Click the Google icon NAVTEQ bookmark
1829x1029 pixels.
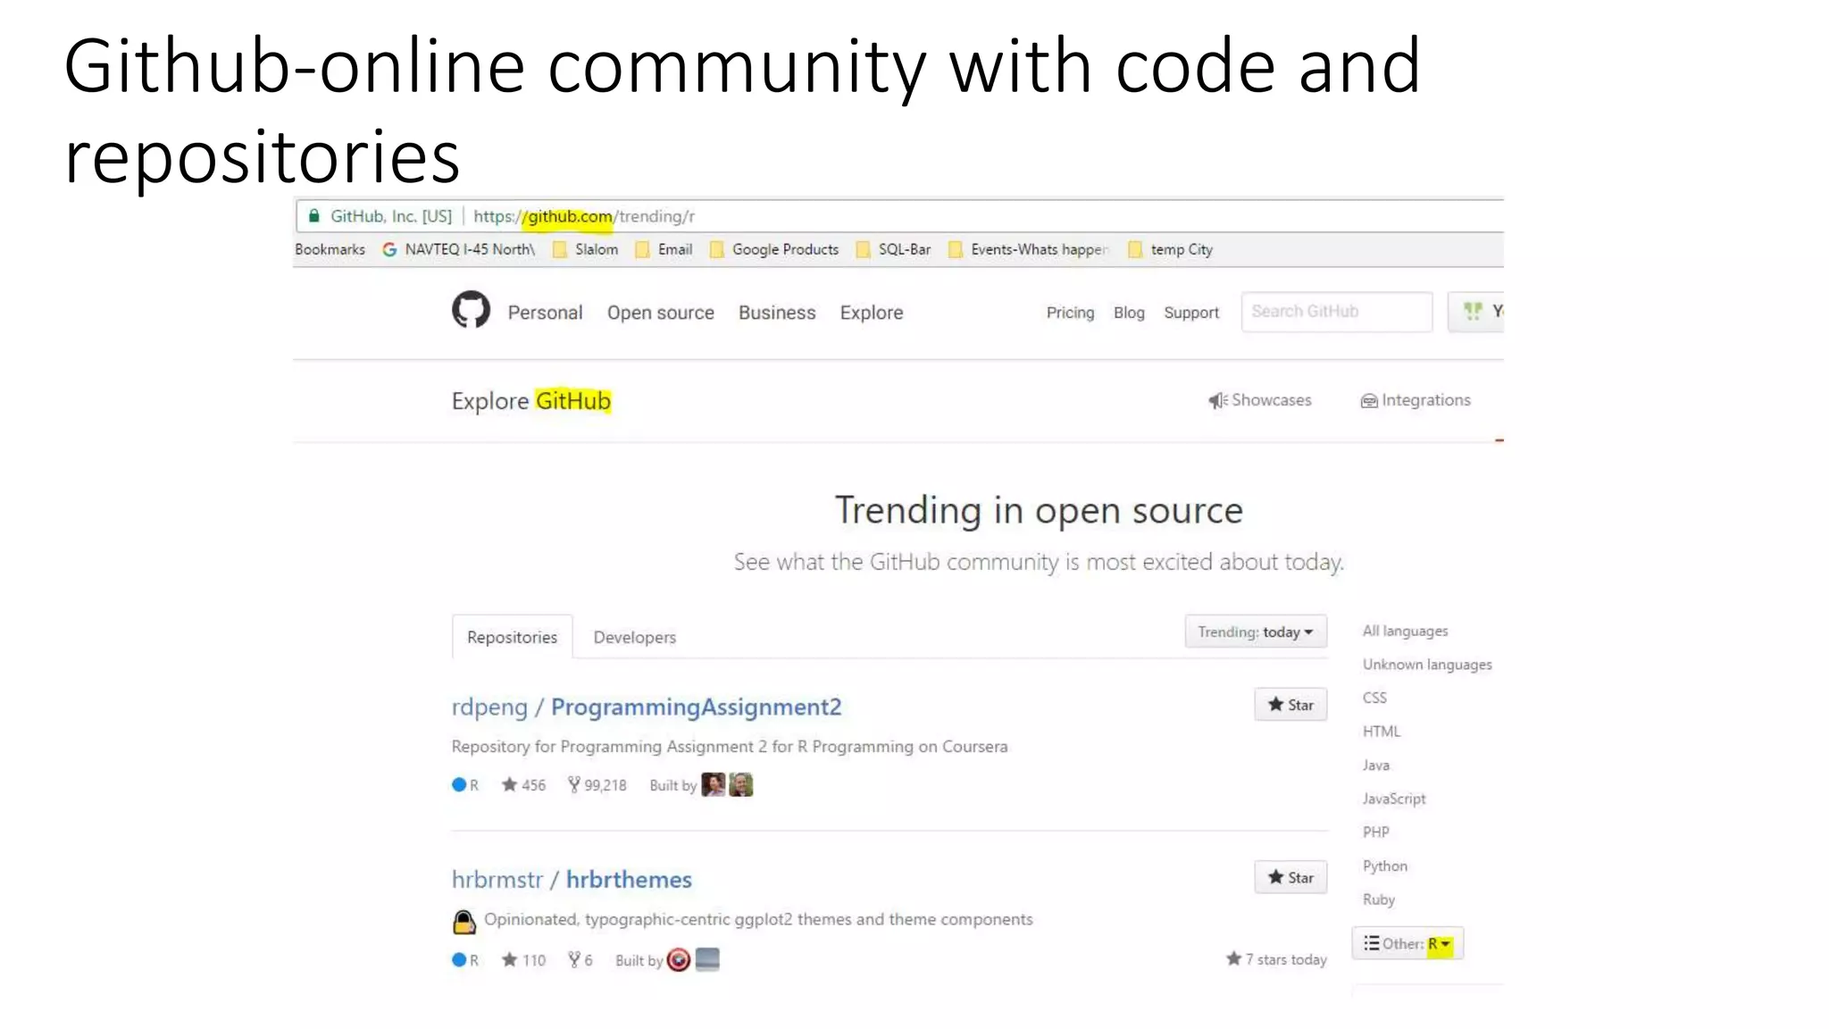coord(389,249)
